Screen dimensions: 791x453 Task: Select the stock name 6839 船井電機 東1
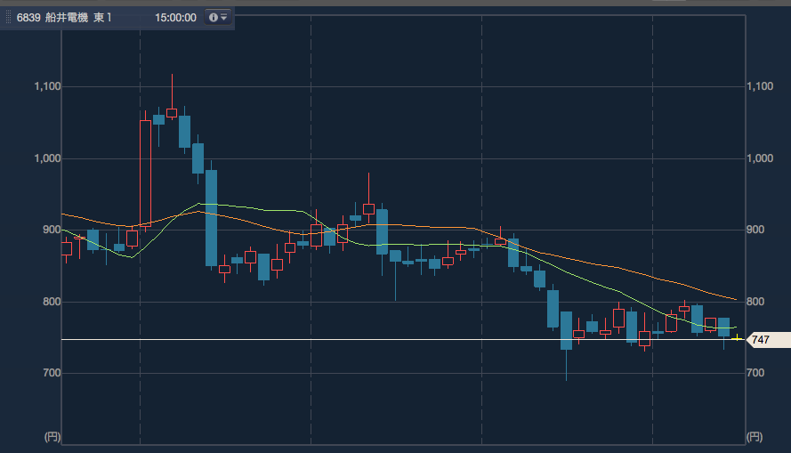pos(64,18)
